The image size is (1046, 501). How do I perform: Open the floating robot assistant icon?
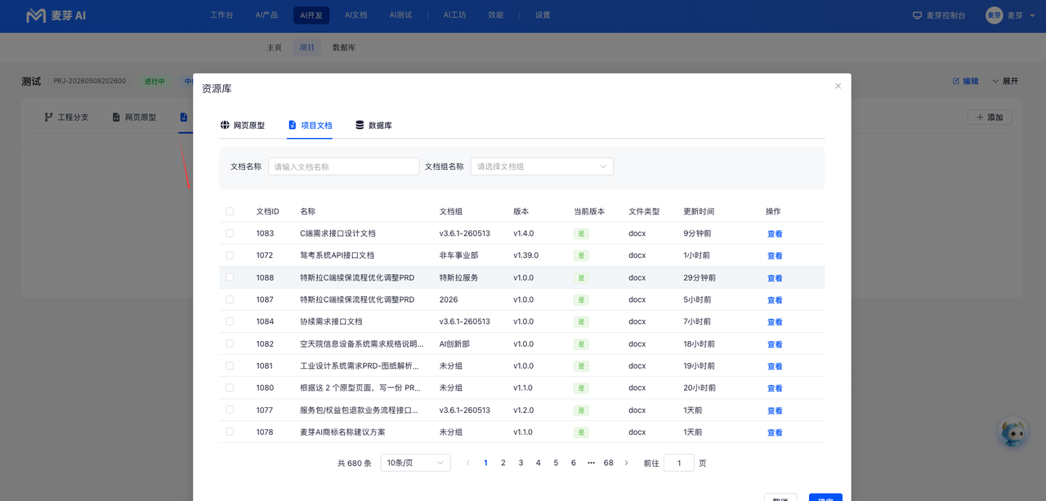click(x=1013, y=432)
